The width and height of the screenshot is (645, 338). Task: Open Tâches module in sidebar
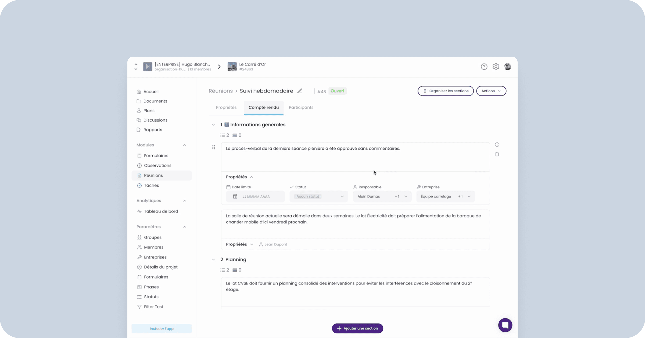click(x=151, y=185)
